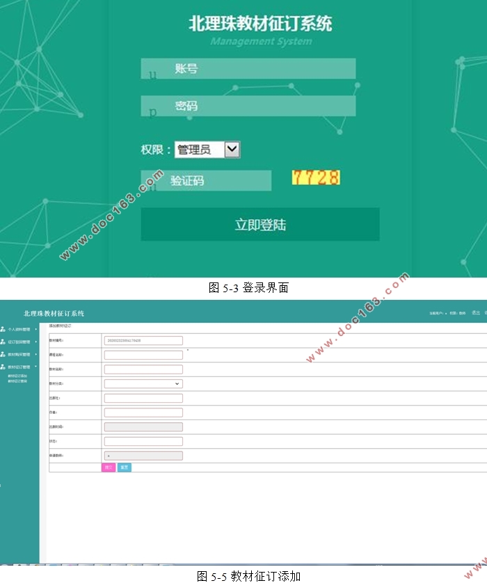The image size is (487, 583).
Task: Click the 教材编号 input field
Action: click(143, 341)
